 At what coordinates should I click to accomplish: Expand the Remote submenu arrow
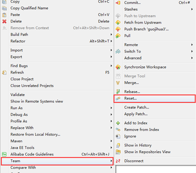[x=192, y=45]
